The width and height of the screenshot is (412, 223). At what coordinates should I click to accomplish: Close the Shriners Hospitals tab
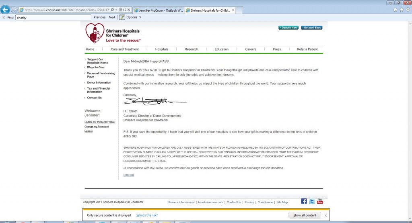[x=233, y=10]
